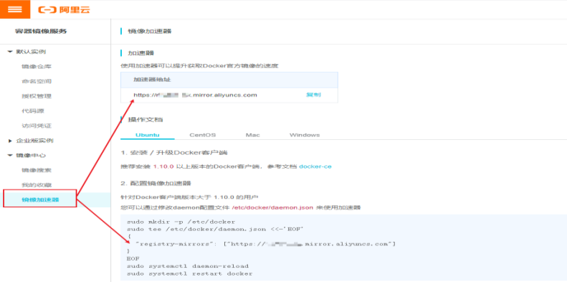Click the mirror.aliyuncs.com accelerator address

coord(195,95)
